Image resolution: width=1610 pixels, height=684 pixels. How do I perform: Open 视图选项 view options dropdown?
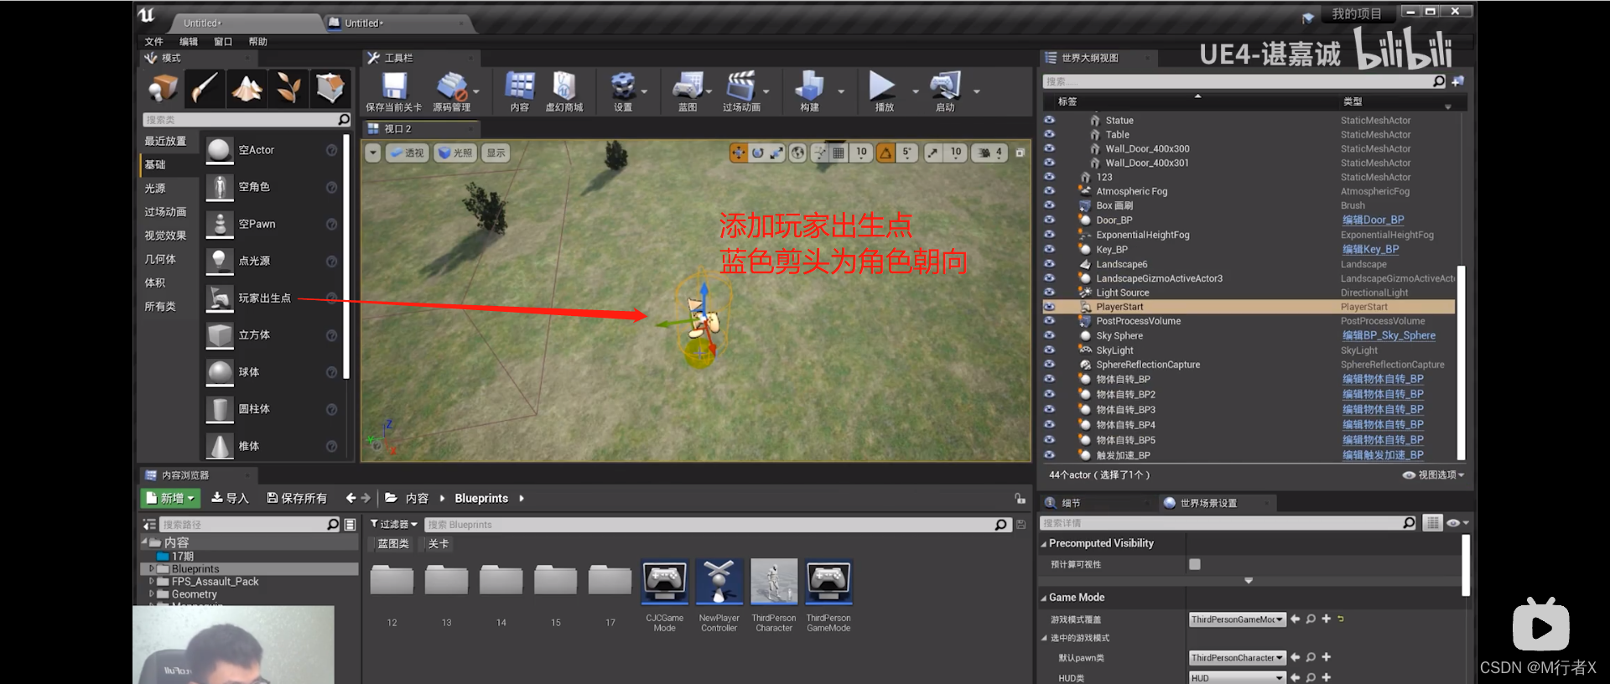(1434, 474)
